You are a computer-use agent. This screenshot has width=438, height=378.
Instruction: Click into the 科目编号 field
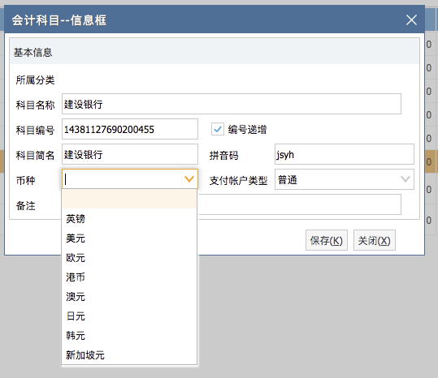pyautogui.click(x=130, y=129)
